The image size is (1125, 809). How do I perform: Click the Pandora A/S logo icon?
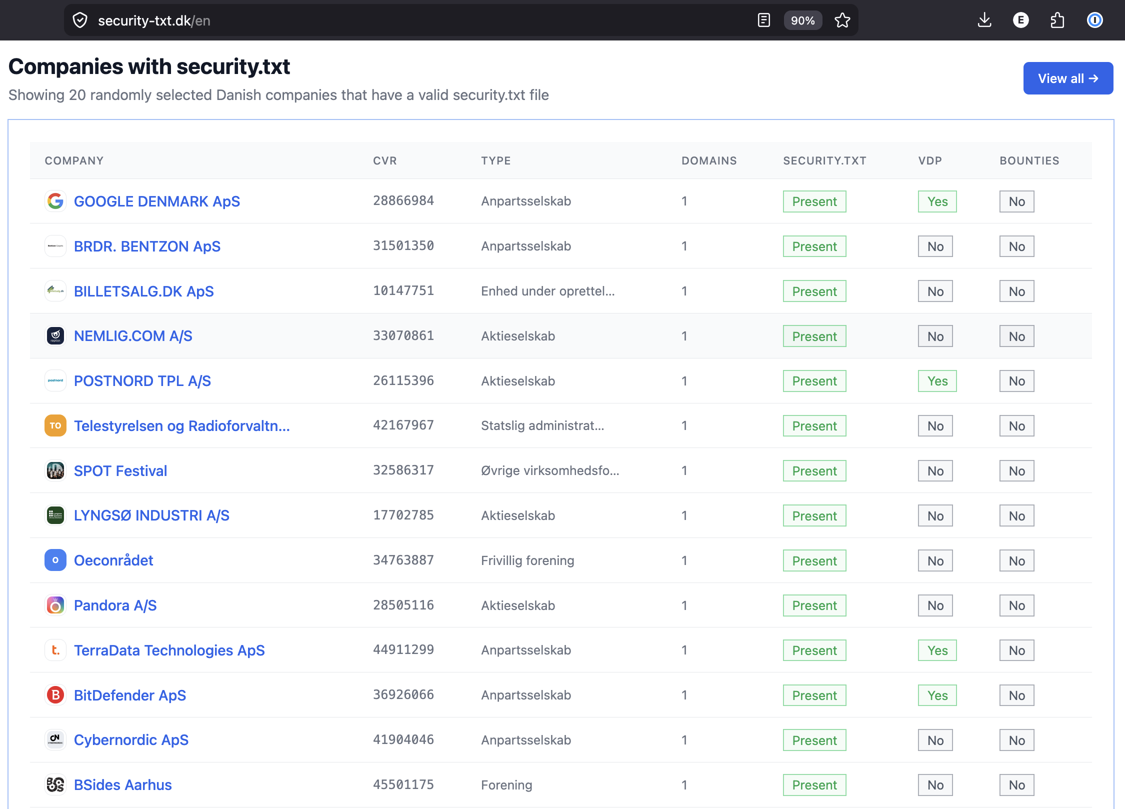[55, 605]
